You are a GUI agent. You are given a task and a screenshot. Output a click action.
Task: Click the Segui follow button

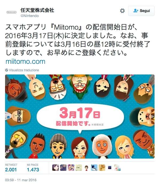click(x=141, y=11)
